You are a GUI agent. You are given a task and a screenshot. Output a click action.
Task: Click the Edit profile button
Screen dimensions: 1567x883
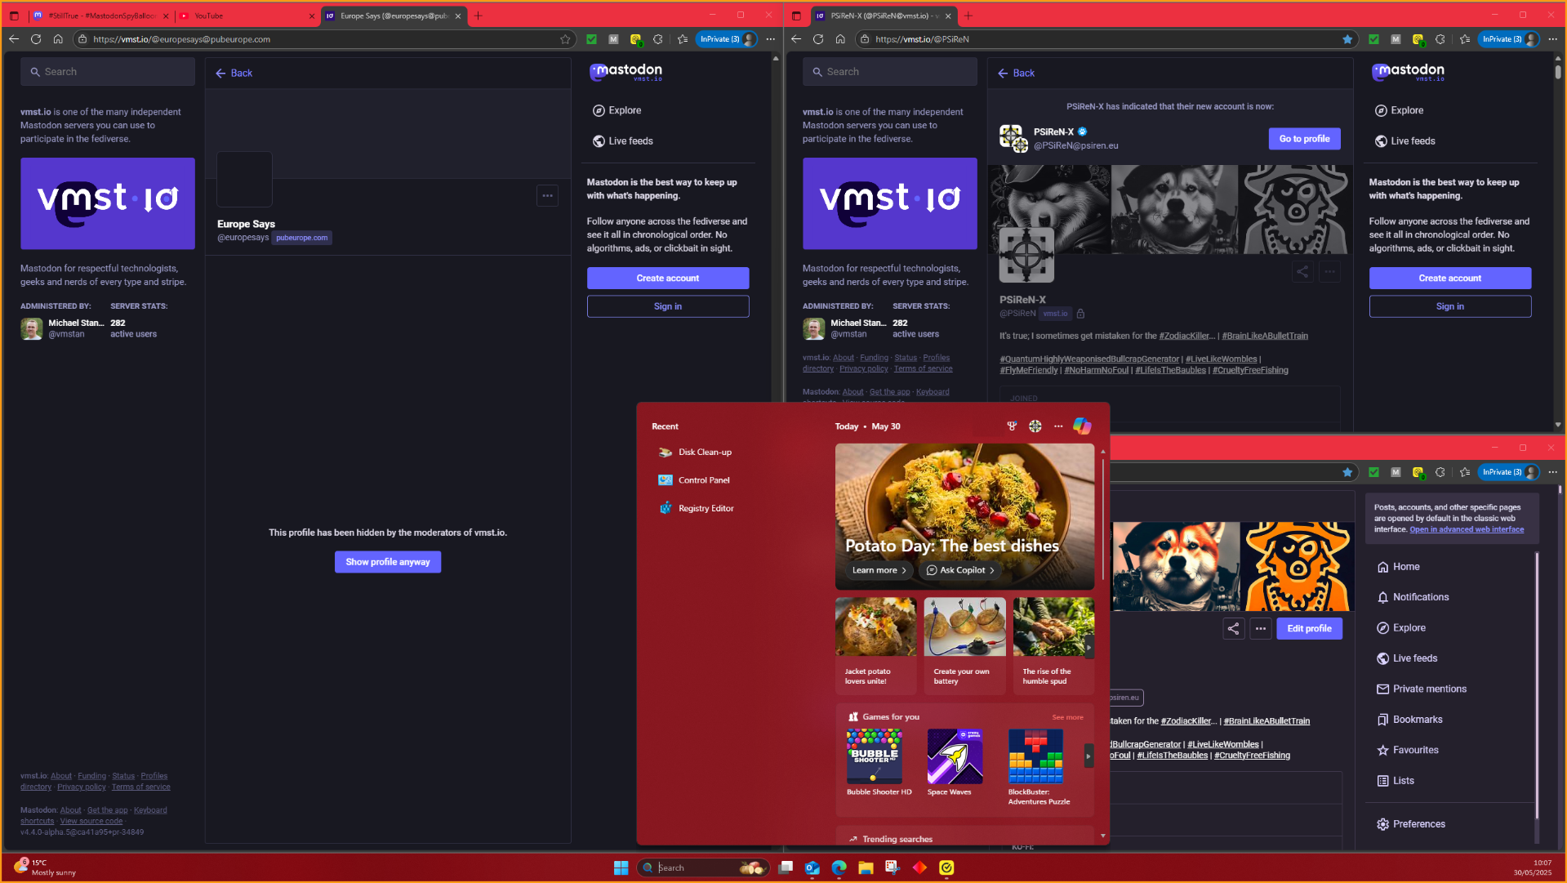coord(1309,629)
